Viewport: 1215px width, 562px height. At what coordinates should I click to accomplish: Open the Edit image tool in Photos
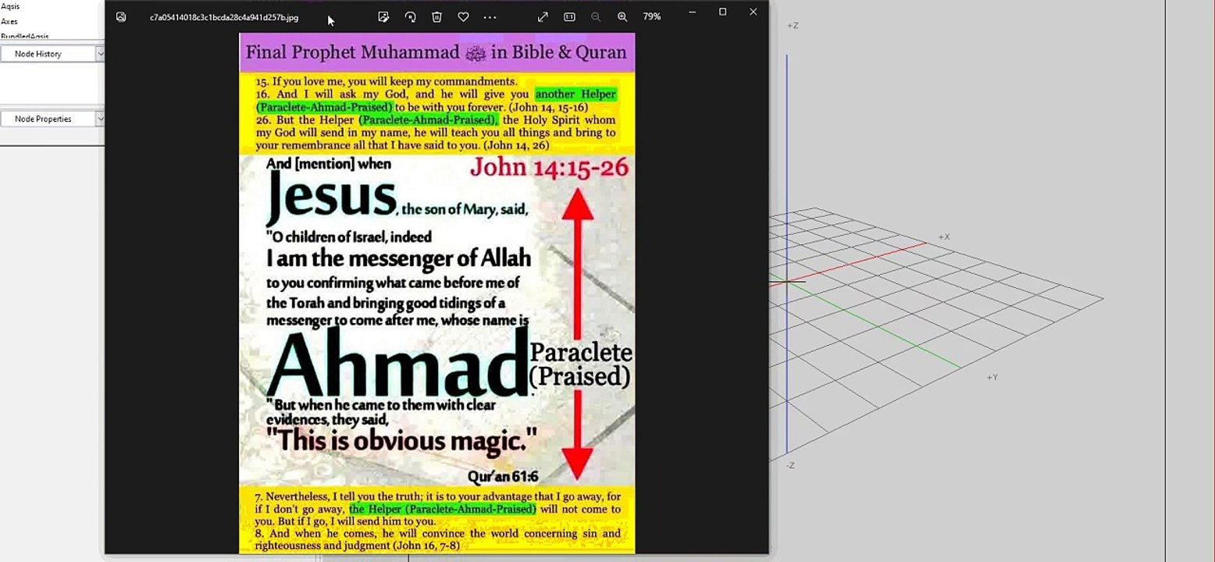pyautogui.click(x=383, y=16)
